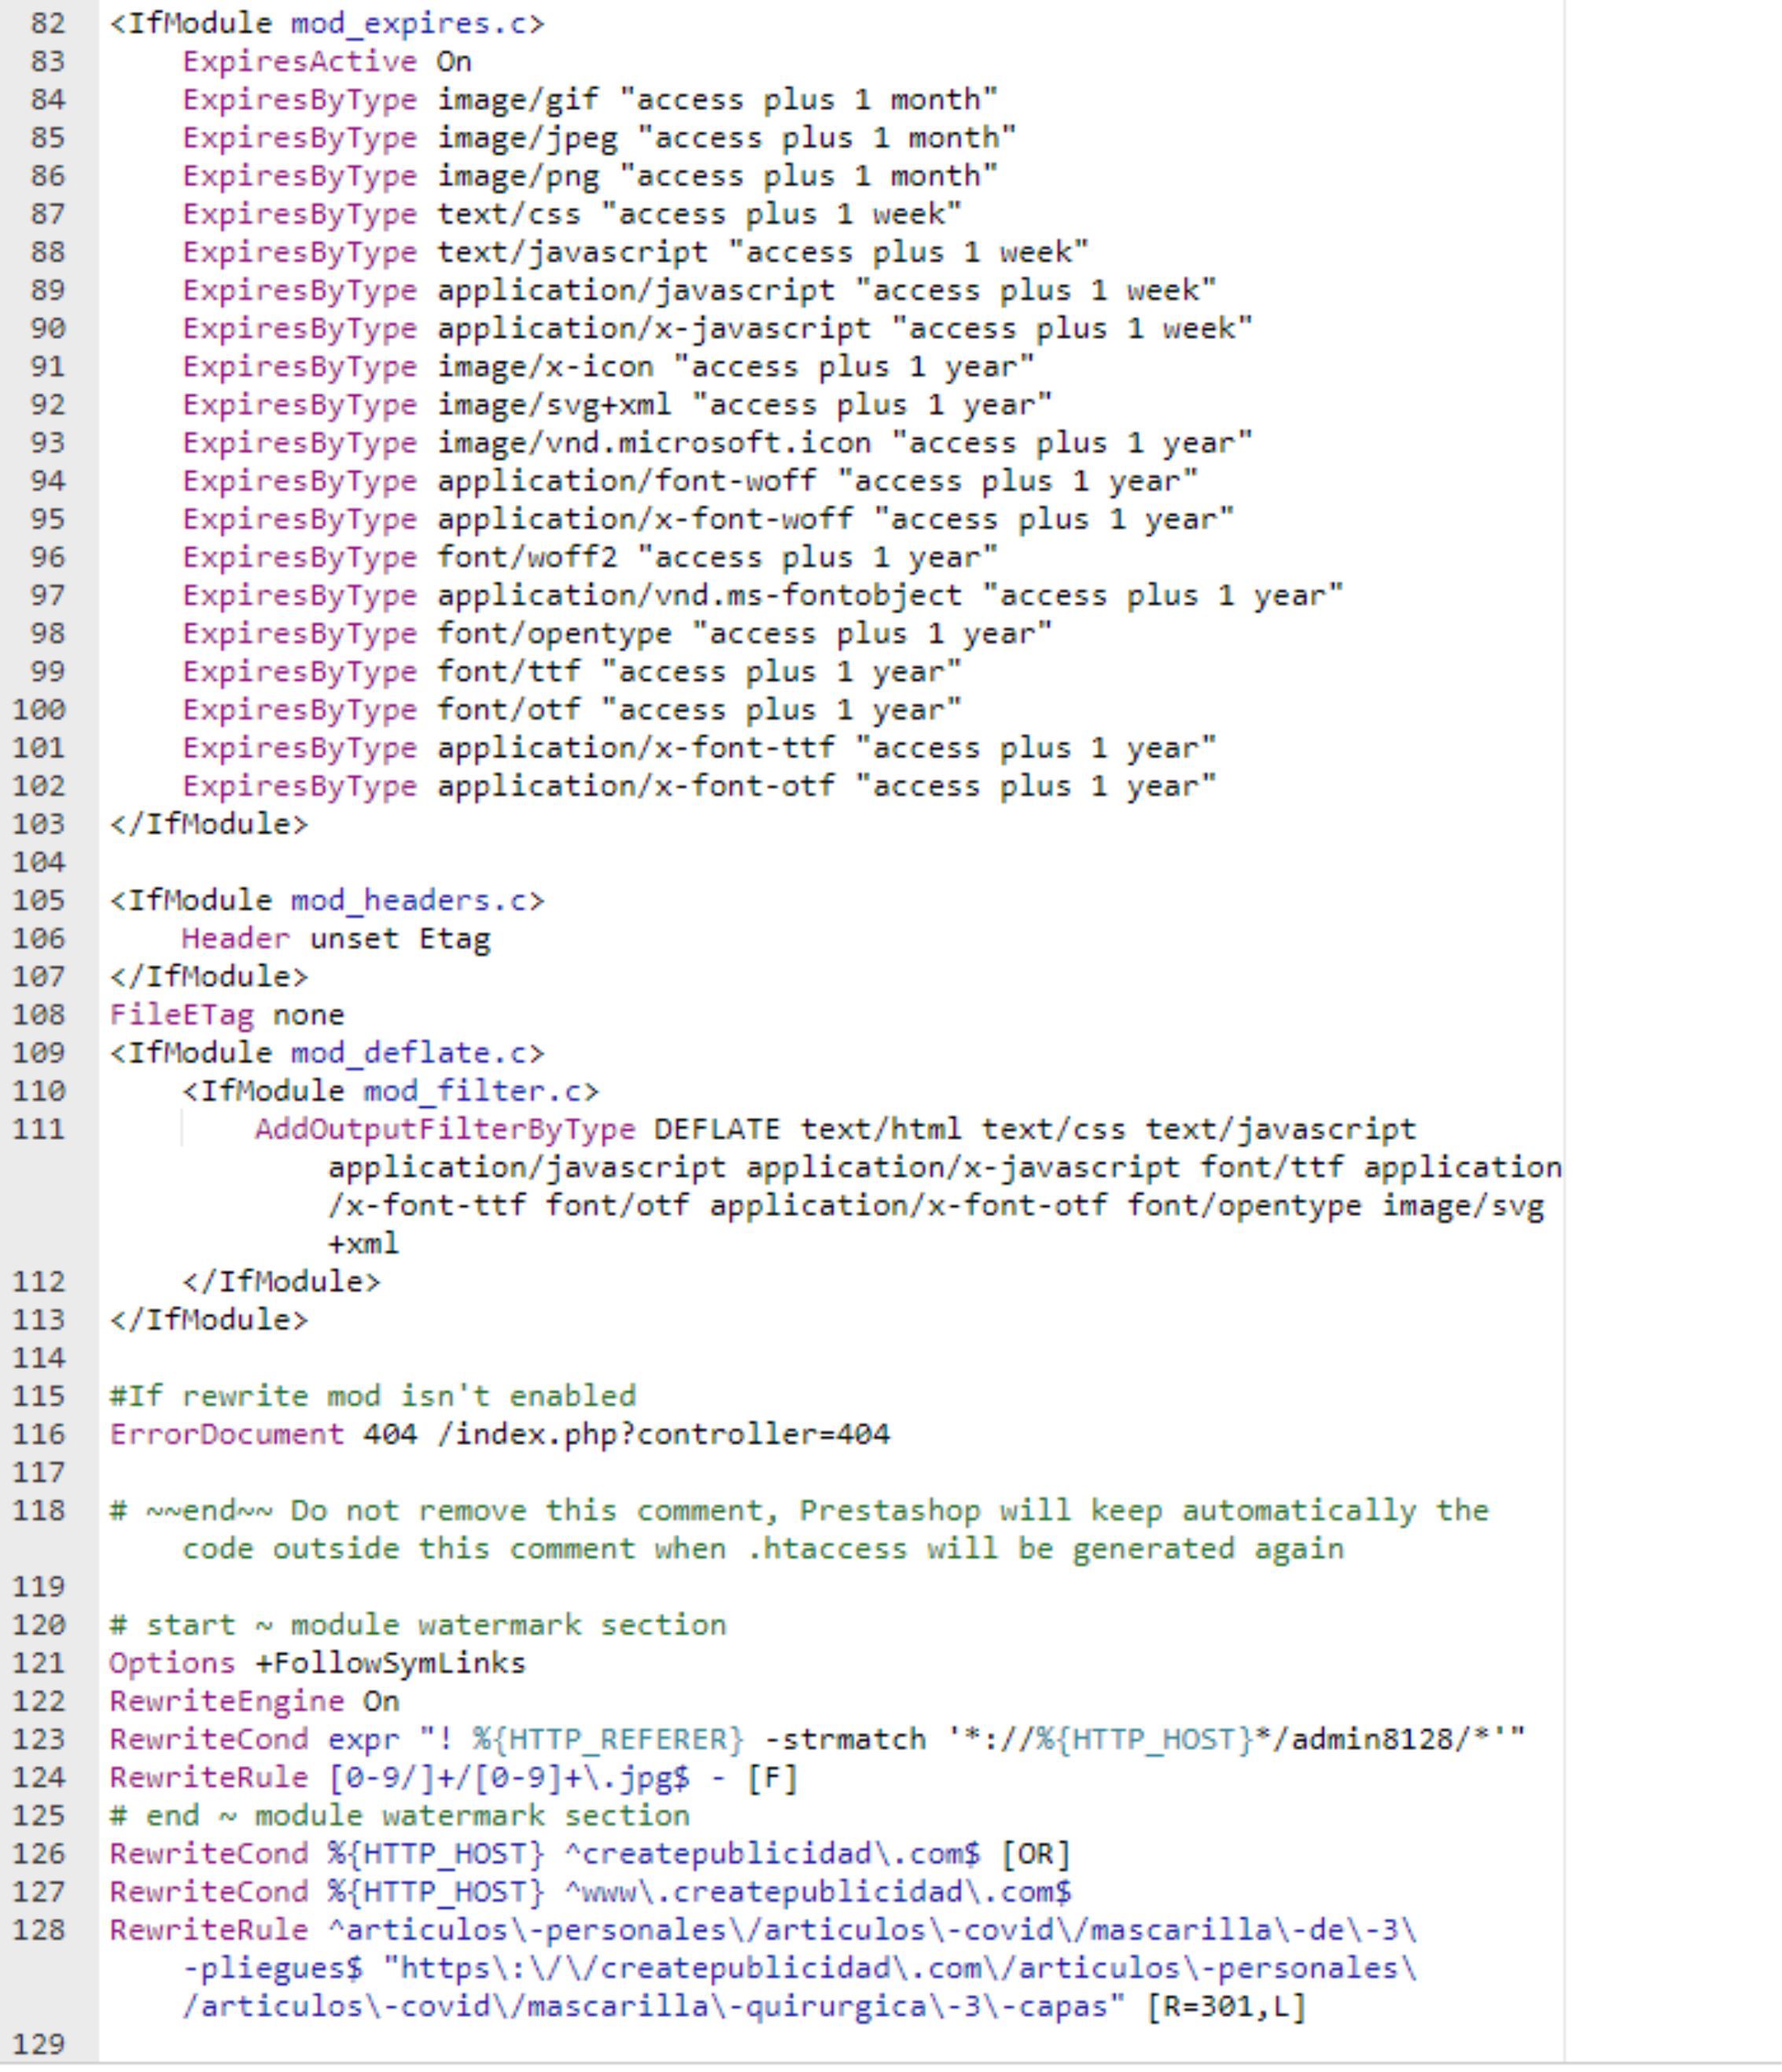1782x2072 pixels.
Task: Click the image/vnd.microsoft.icon expiry line
Action: [716, 443]
